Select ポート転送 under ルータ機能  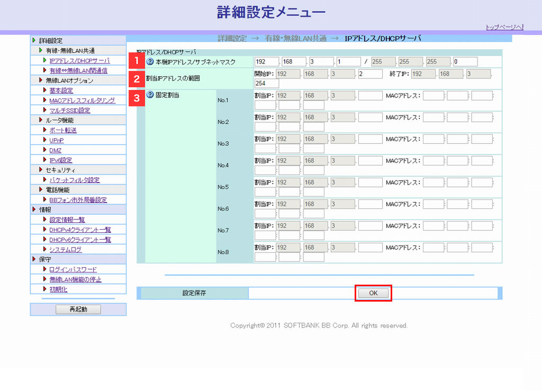click(x=63, y=130)
